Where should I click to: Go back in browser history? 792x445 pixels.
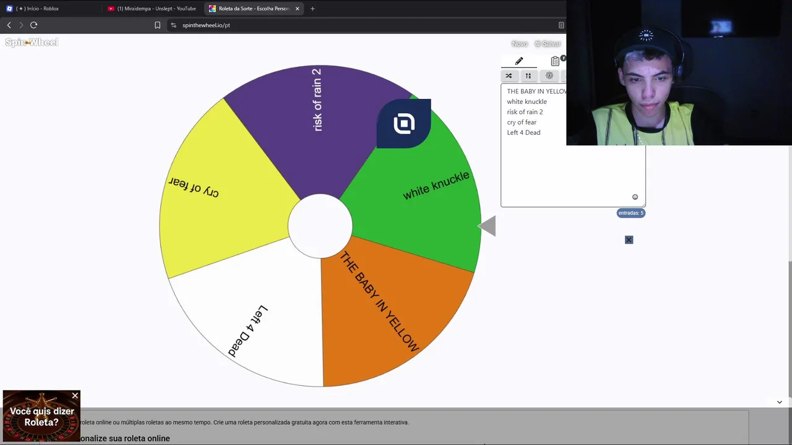pyautogui.click(x=9, y=25)
